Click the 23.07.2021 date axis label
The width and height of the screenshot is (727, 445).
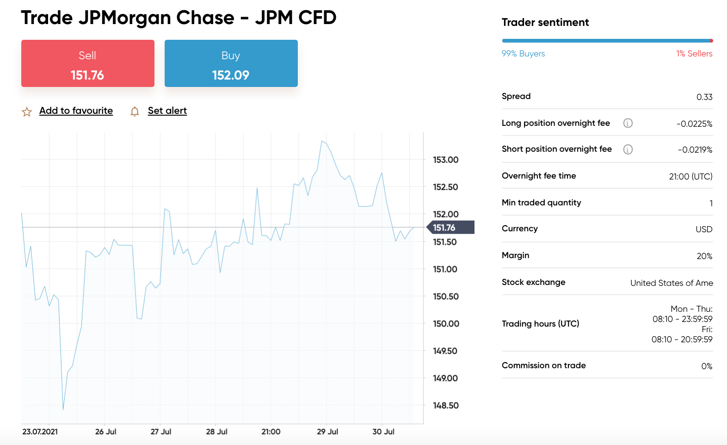[x=40, y=432]
